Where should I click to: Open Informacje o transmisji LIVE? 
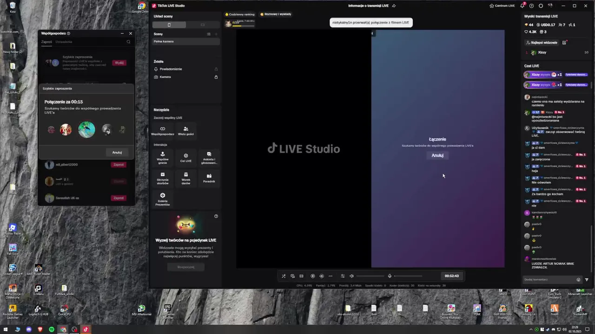pos(371,6)
